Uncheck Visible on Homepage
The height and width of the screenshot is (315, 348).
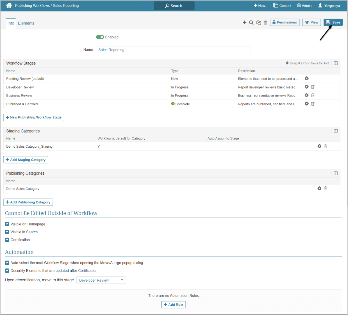pyautogui.click(x=7, y=224)
